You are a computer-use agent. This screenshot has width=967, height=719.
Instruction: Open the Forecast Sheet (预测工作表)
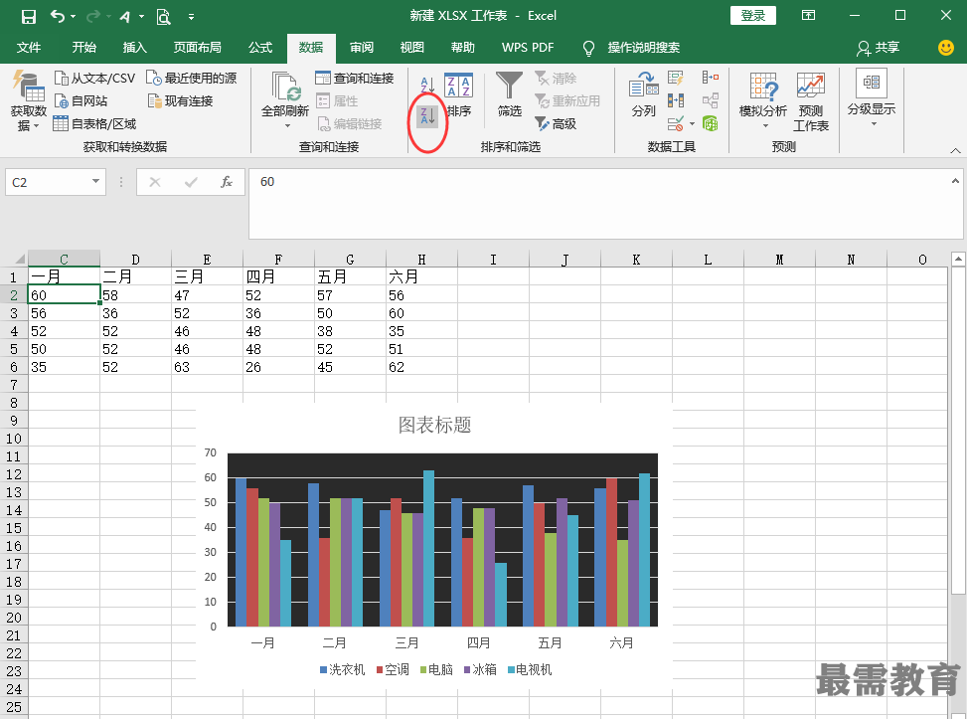[x=810, y=101]
